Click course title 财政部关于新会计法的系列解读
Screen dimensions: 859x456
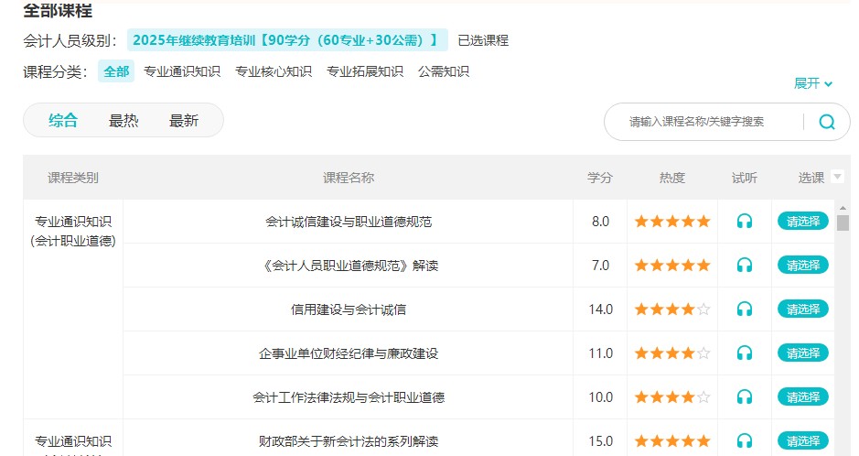tap(349, 440)
